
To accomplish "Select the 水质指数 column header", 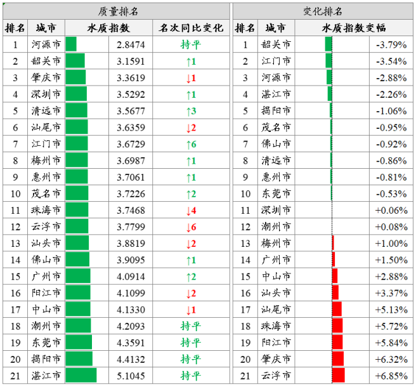I will pyautogui.click(x=108, y=28).
